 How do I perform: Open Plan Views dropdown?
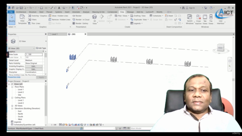click(x=122, y=16)
